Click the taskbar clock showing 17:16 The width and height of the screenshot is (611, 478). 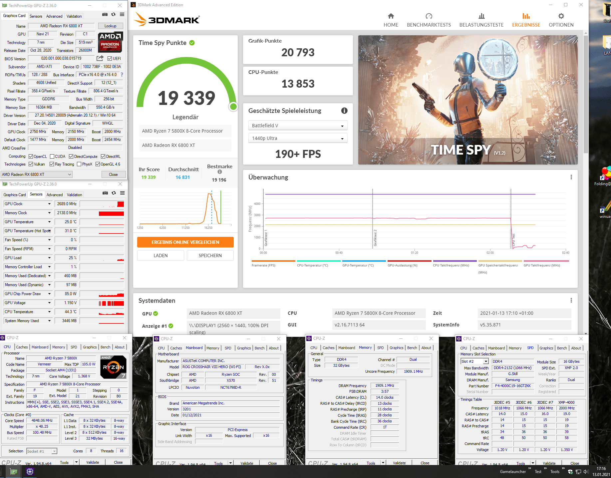[601, 471]
